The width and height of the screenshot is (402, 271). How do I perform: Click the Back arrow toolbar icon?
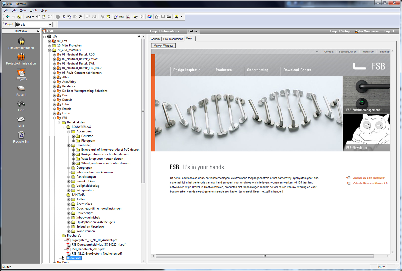8,17
